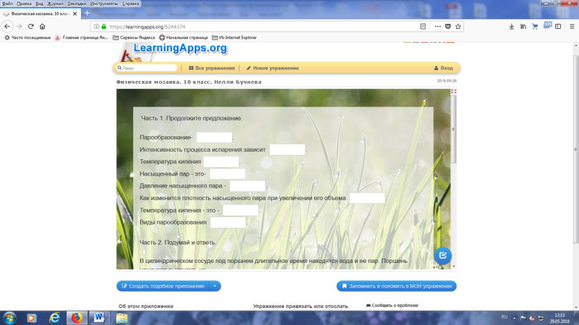Toggle reader view in address bar

(423, 26)
